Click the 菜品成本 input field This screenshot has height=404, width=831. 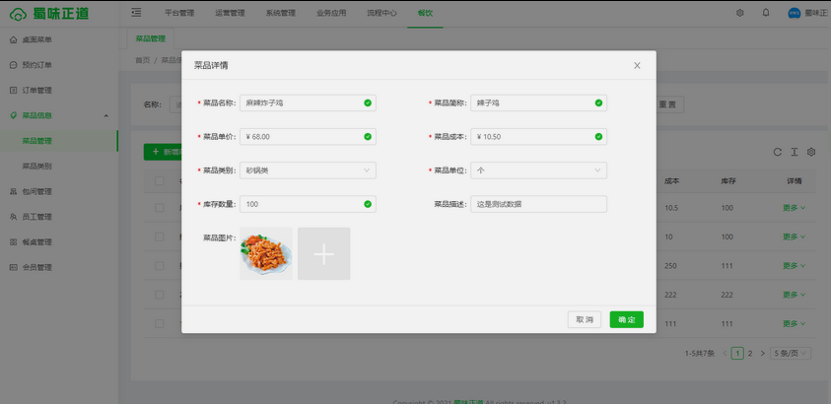[x=538, y=137]
